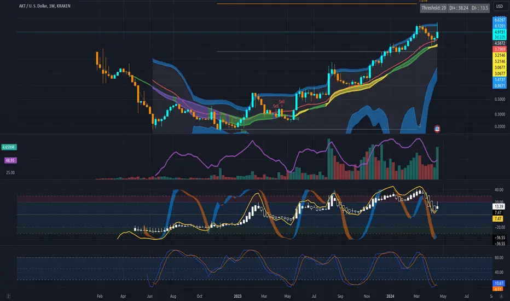Viewport: 510px width, 301px height.
Task: Click the Oct label on time axis
Action: pos(199,296)
